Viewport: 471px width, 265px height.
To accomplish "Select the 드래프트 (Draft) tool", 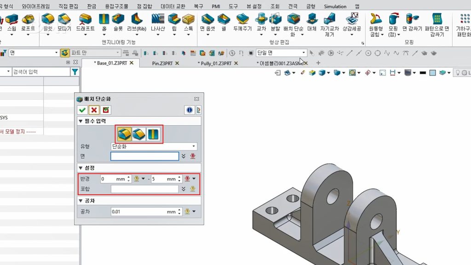I will [85, 23].
